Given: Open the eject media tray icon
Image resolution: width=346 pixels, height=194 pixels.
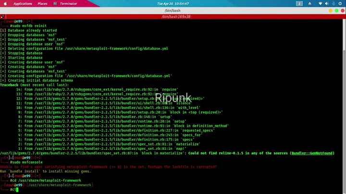Looking at the screenshot, I should [310, 3].
